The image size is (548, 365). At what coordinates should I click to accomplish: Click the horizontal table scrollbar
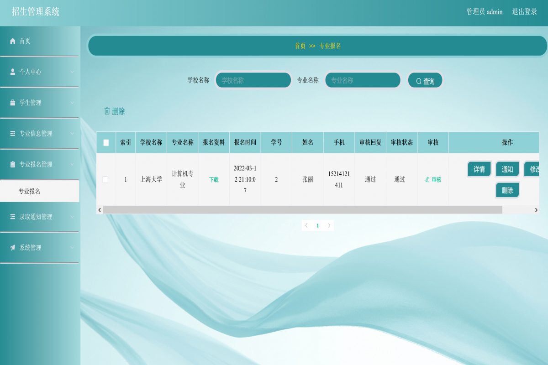[x=302, y=210]
